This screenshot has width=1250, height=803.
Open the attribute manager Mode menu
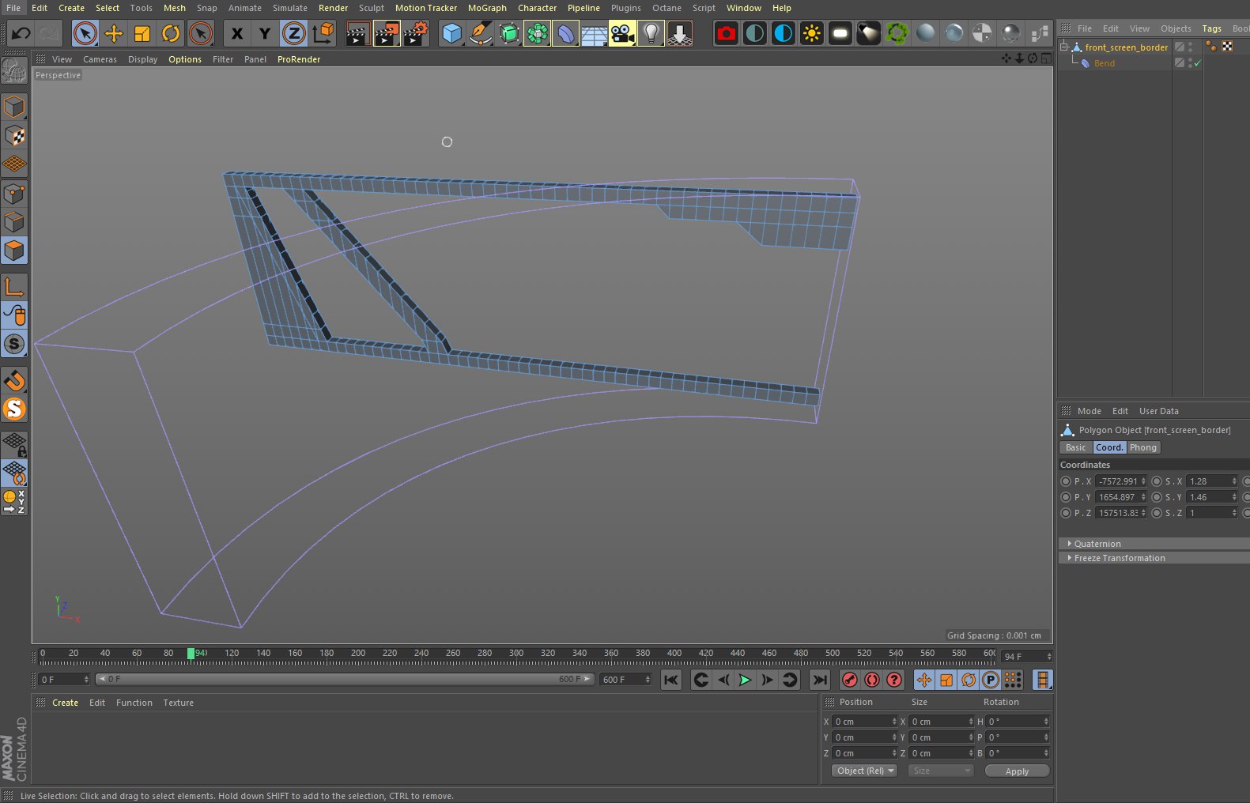pos(1089,411)
